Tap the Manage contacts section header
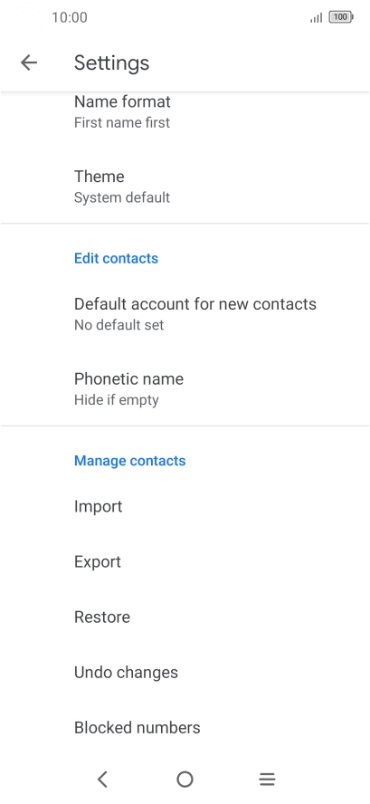This screenshot has width=370, height=804. click(x=129, y=461)
